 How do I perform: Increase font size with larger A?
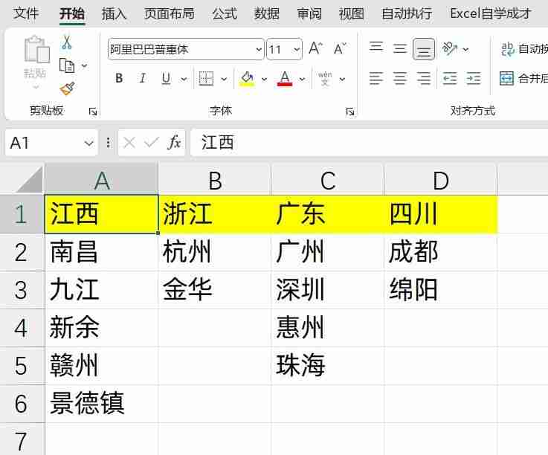coord(315,48)
